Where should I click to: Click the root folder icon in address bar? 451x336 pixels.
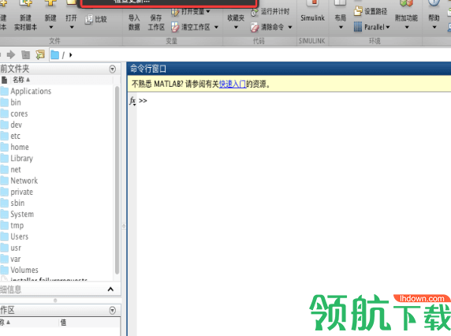click(x=54, y=54)
